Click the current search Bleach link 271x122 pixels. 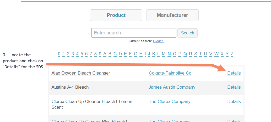pyautogui.click(x=158, y=41)
